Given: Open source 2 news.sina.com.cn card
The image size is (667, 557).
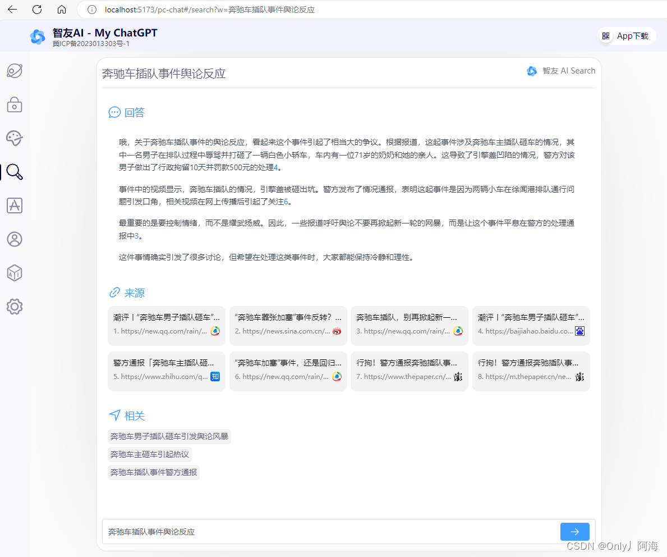Looking at the screenshot, I should [x=288, y=325].
